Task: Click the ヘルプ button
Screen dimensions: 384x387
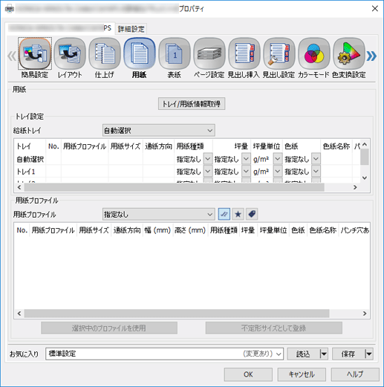Action: tap(355, 374)
